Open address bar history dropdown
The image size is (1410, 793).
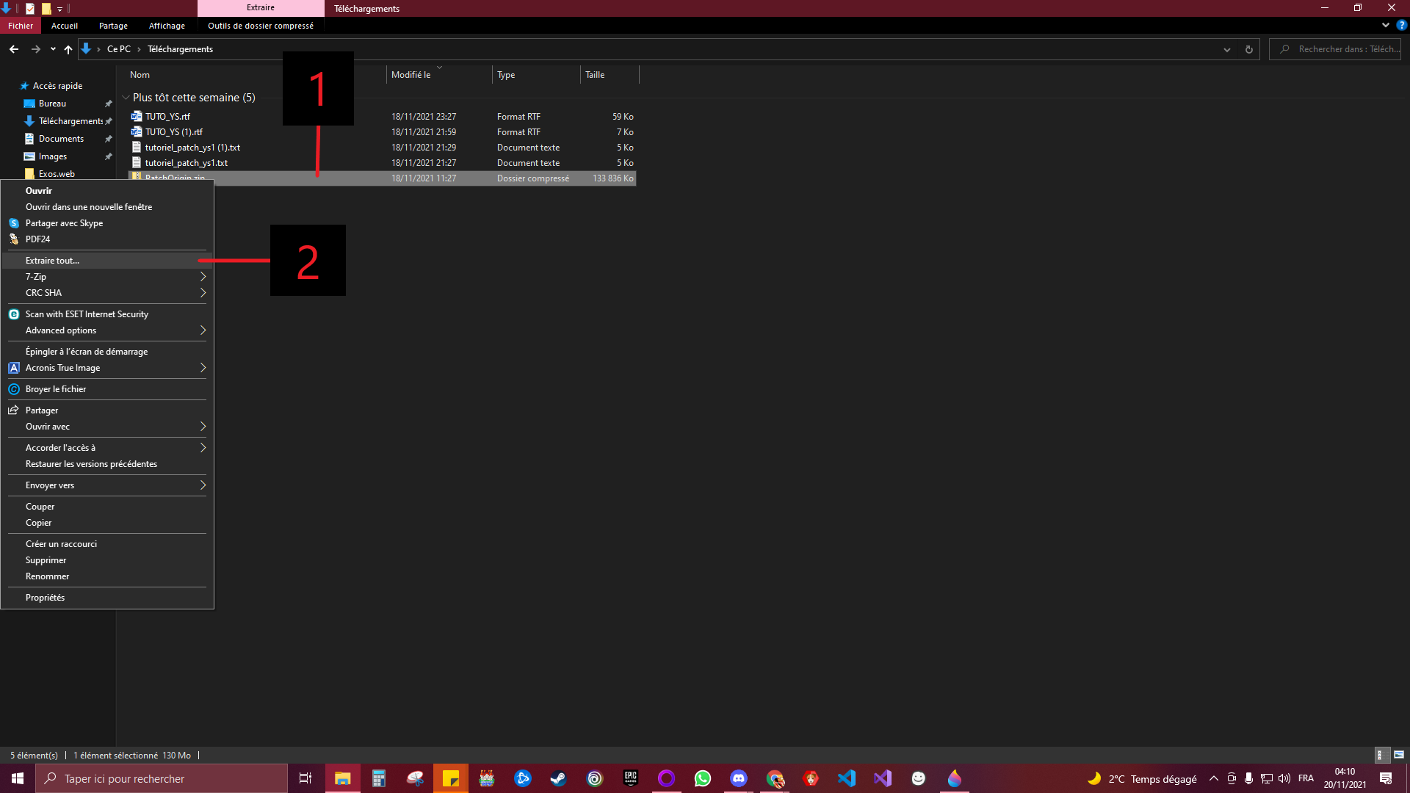point(1226,49)
